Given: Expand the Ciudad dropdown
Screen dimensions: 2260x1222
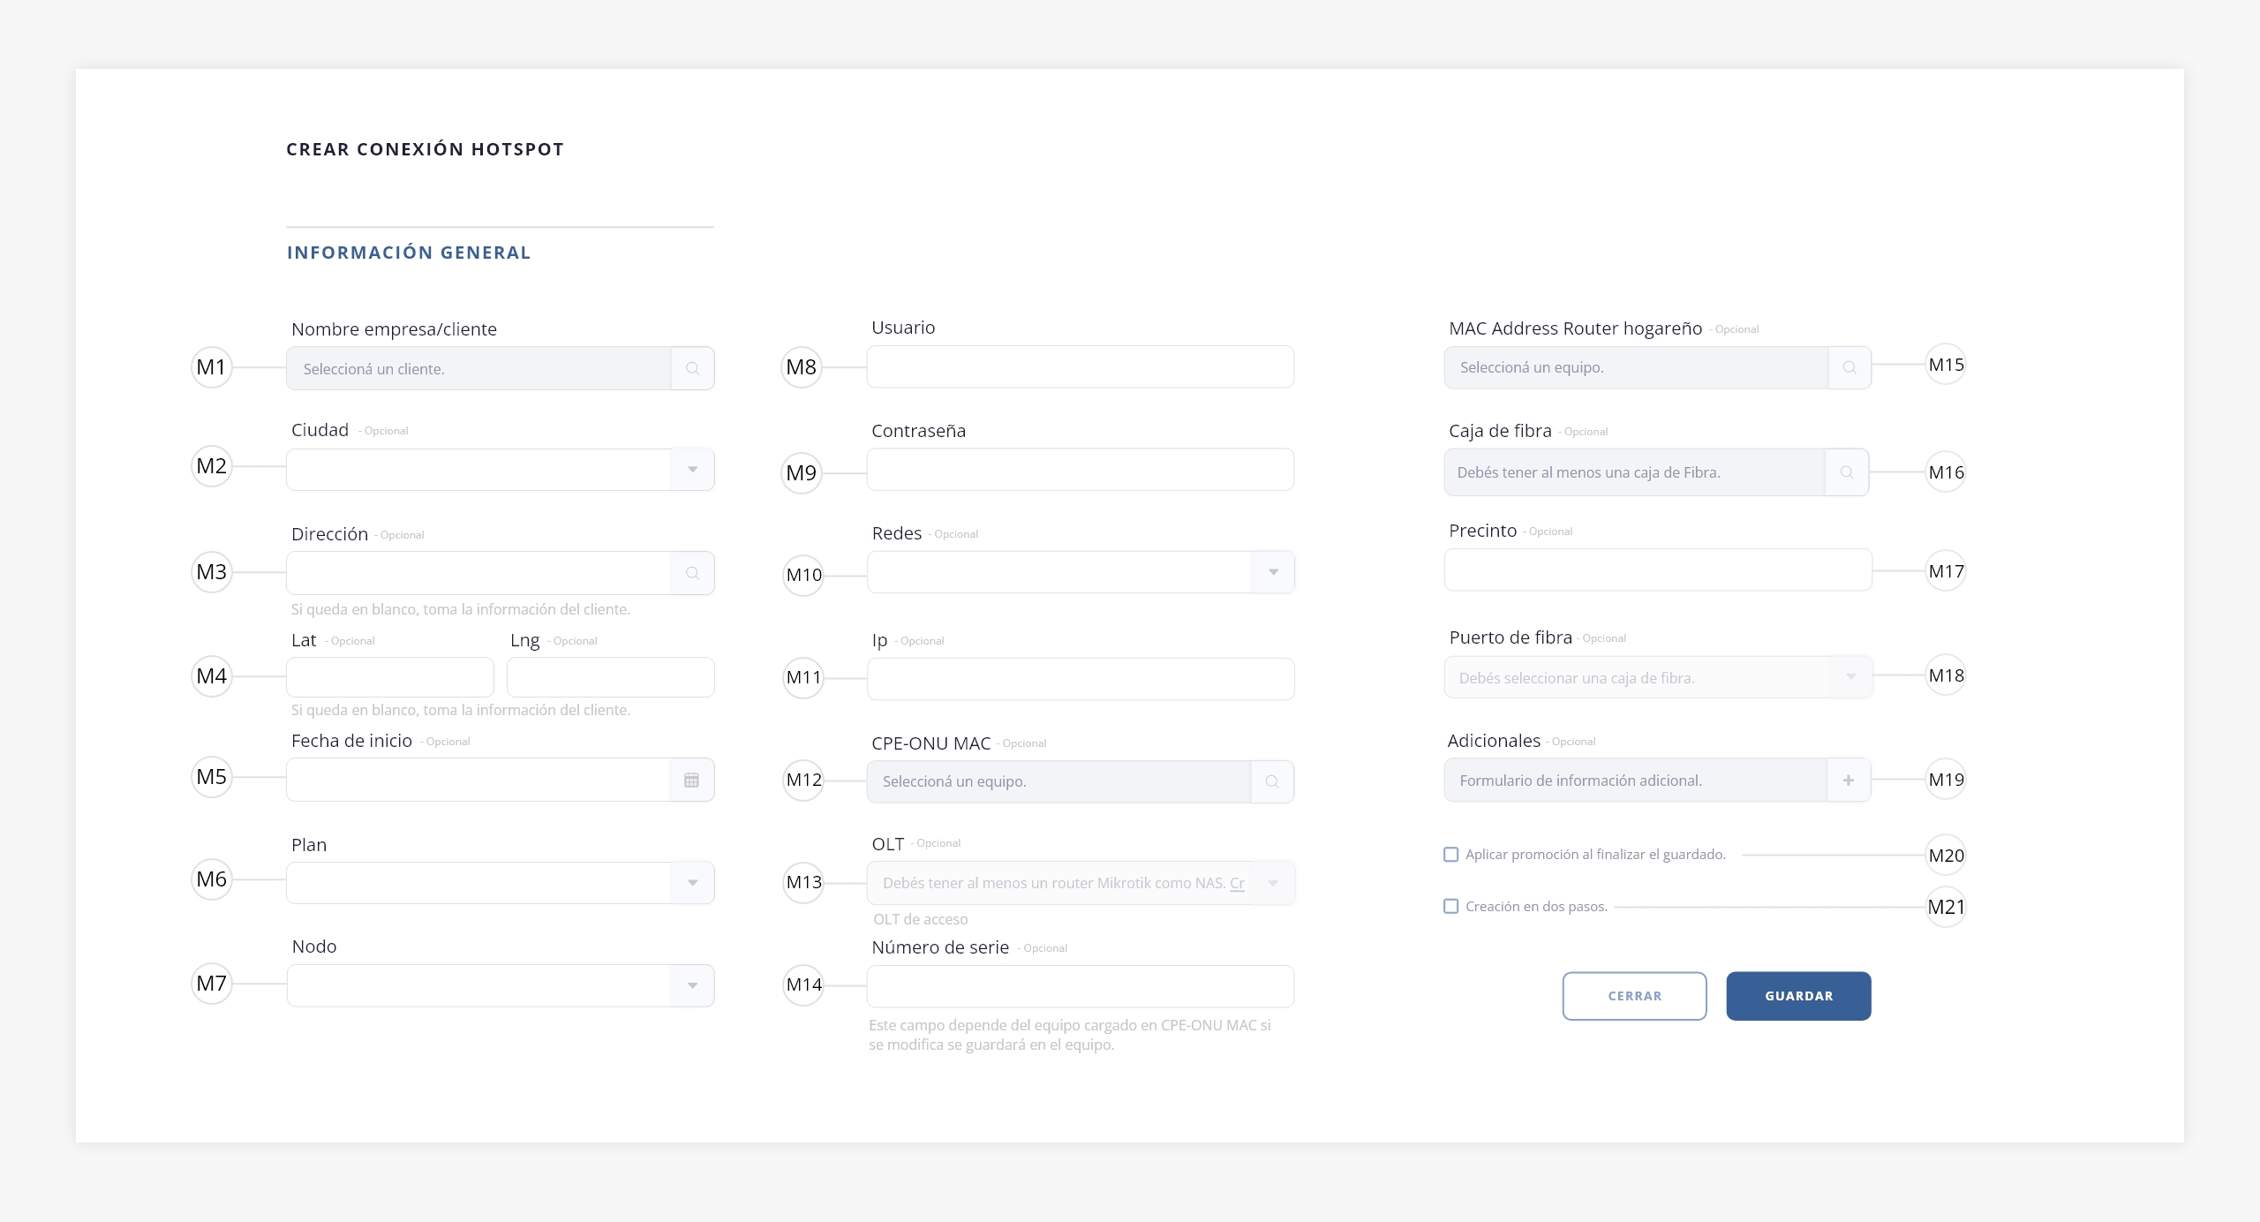Looking at the screenshot, I should [x=693, y=470].
